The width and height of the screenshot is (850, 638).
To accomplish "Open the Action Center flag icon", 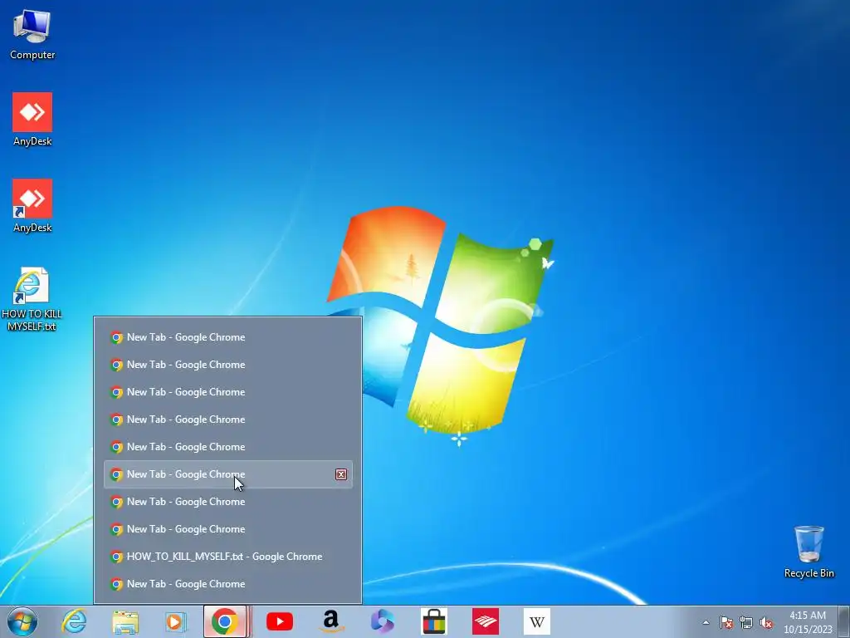I will (726, 622).
